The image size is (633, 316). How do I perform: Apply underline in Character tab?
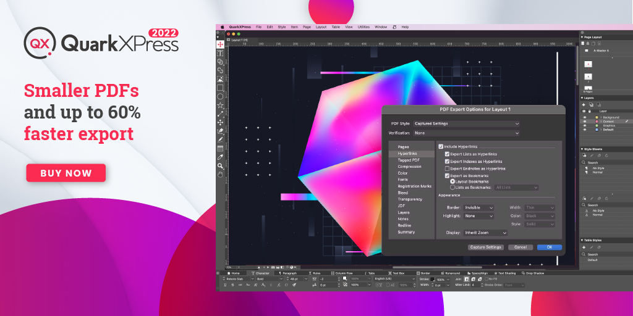(x=225, y=285)
